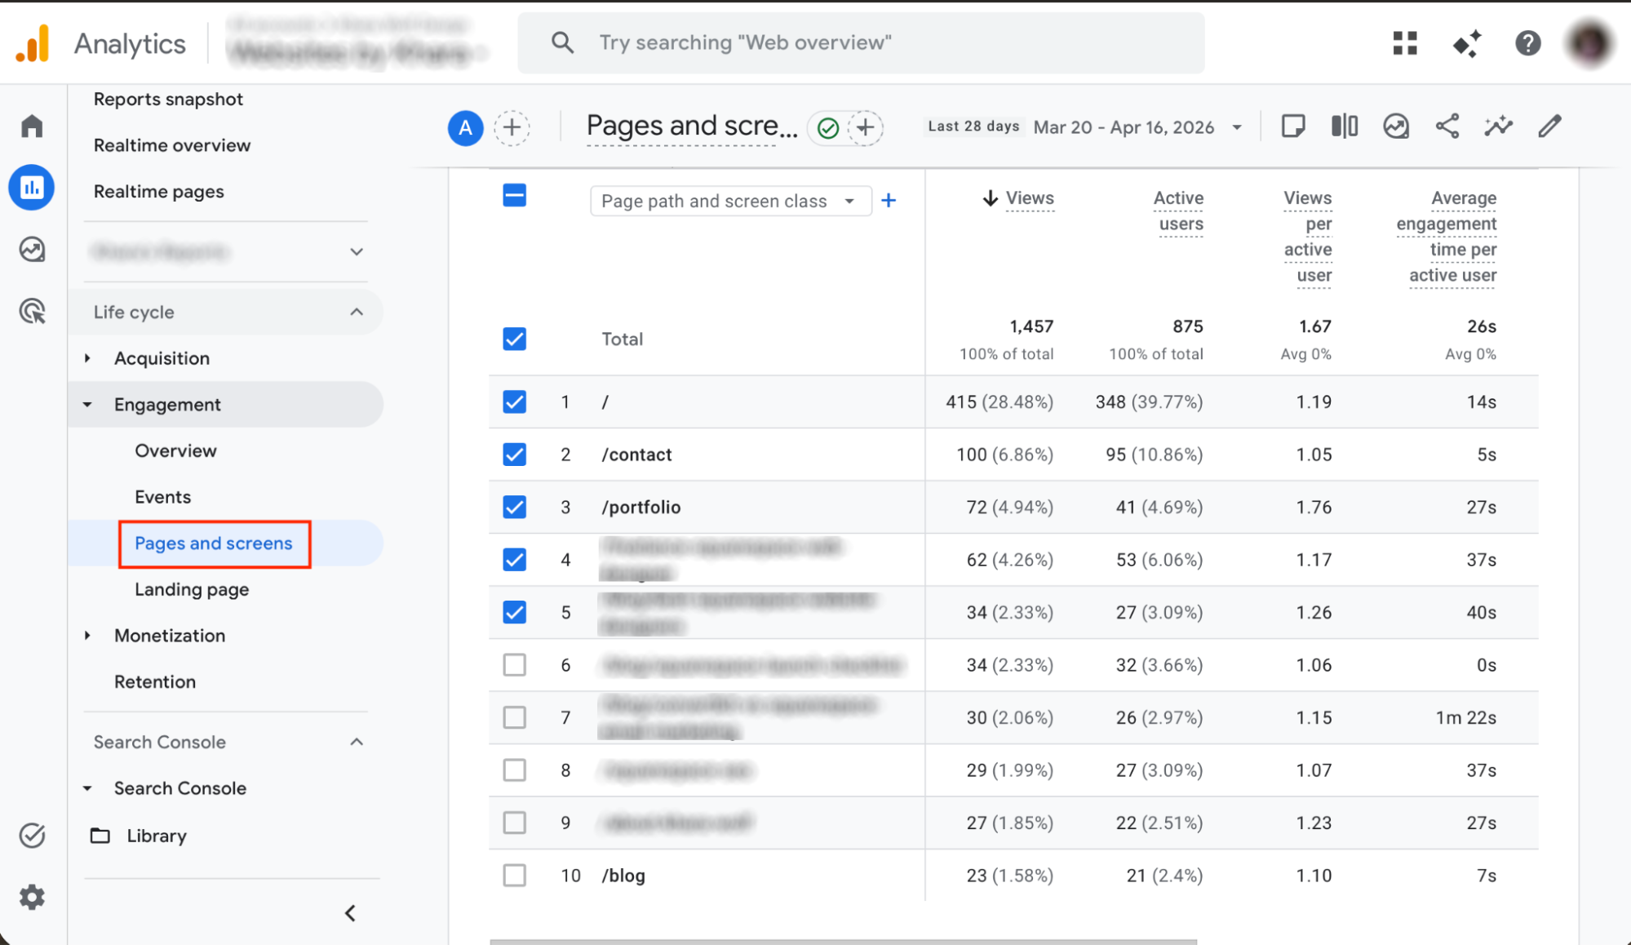The image size is (1631, 945).
Task: Open the Explore section icon
Action: coord(31,250)
